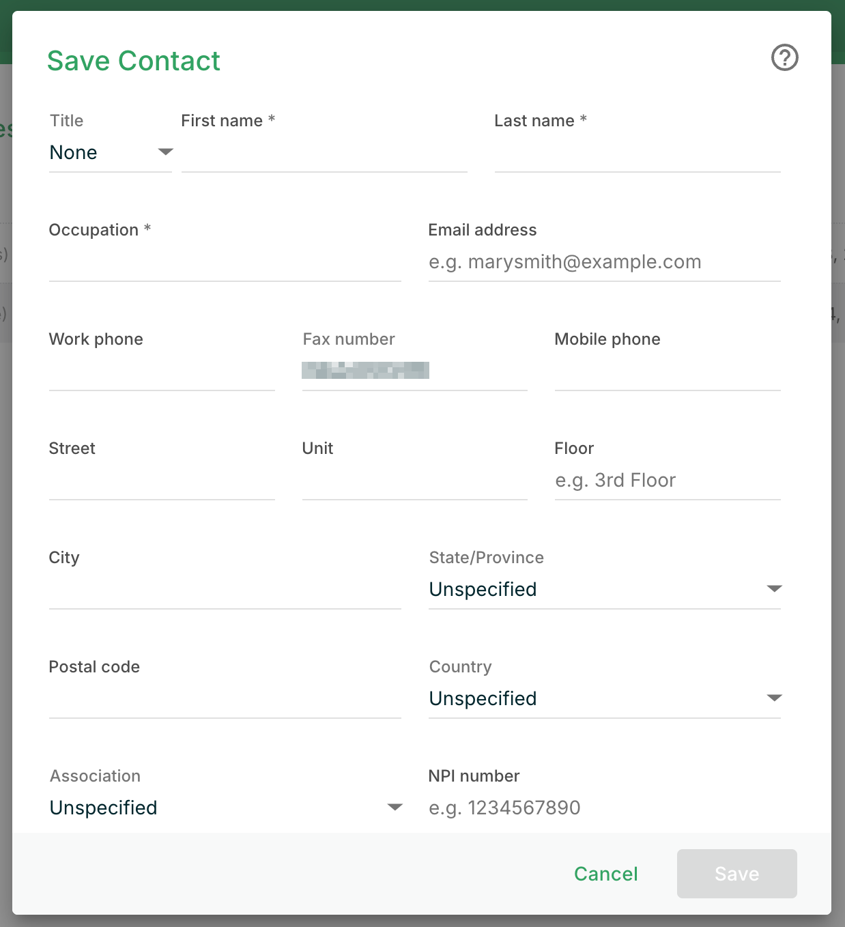Click the Save button

tap(736, 874)
